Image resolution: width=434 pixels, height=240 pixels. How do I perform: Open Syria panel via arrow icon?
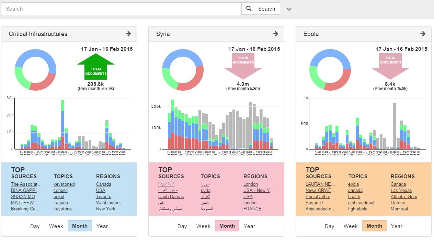275,34
